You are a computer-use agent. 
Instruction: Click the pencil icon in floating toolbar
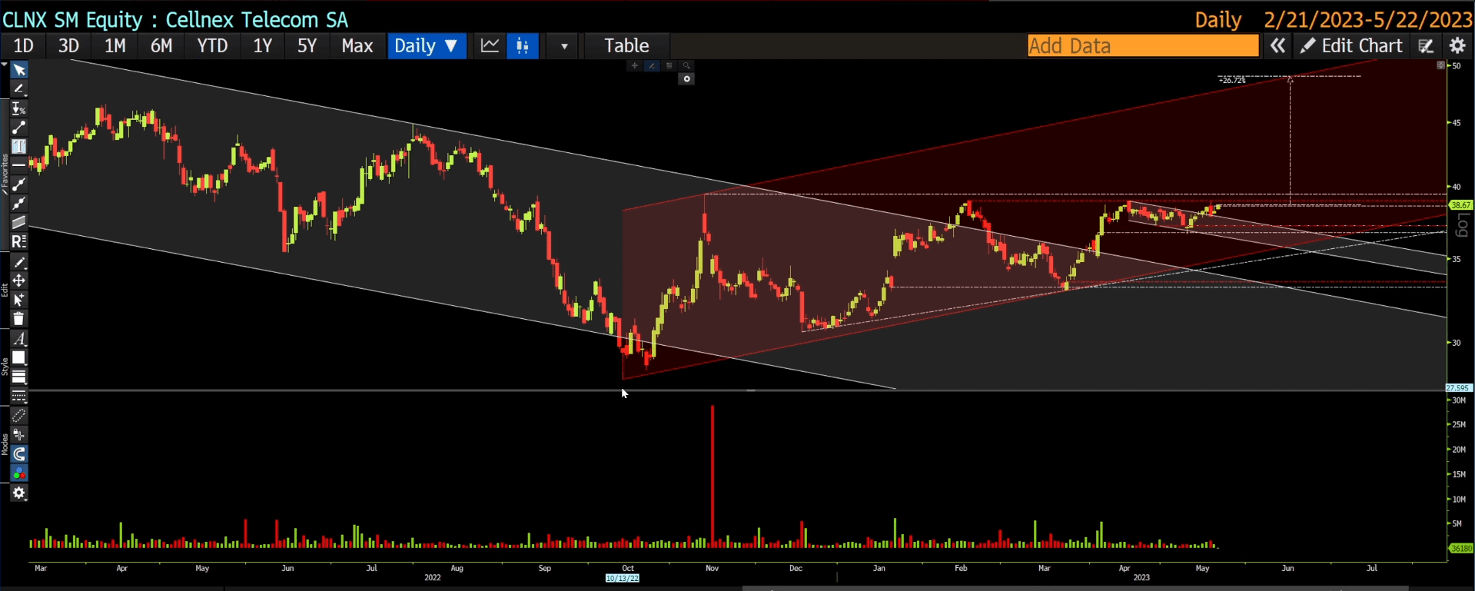coord(652,66)
